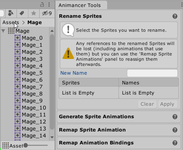Open help for Generate Sprite Animations

[175, 117]
